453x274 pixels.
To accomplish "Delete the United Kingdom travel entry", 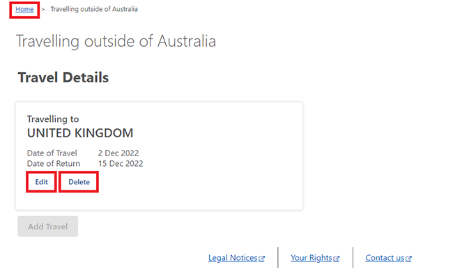I will point(79,182).
